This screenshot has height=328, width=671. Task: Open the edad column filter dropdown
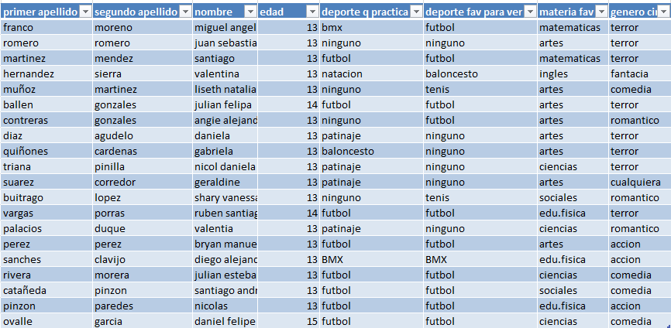pyautogui.click(x=311, y=12)
